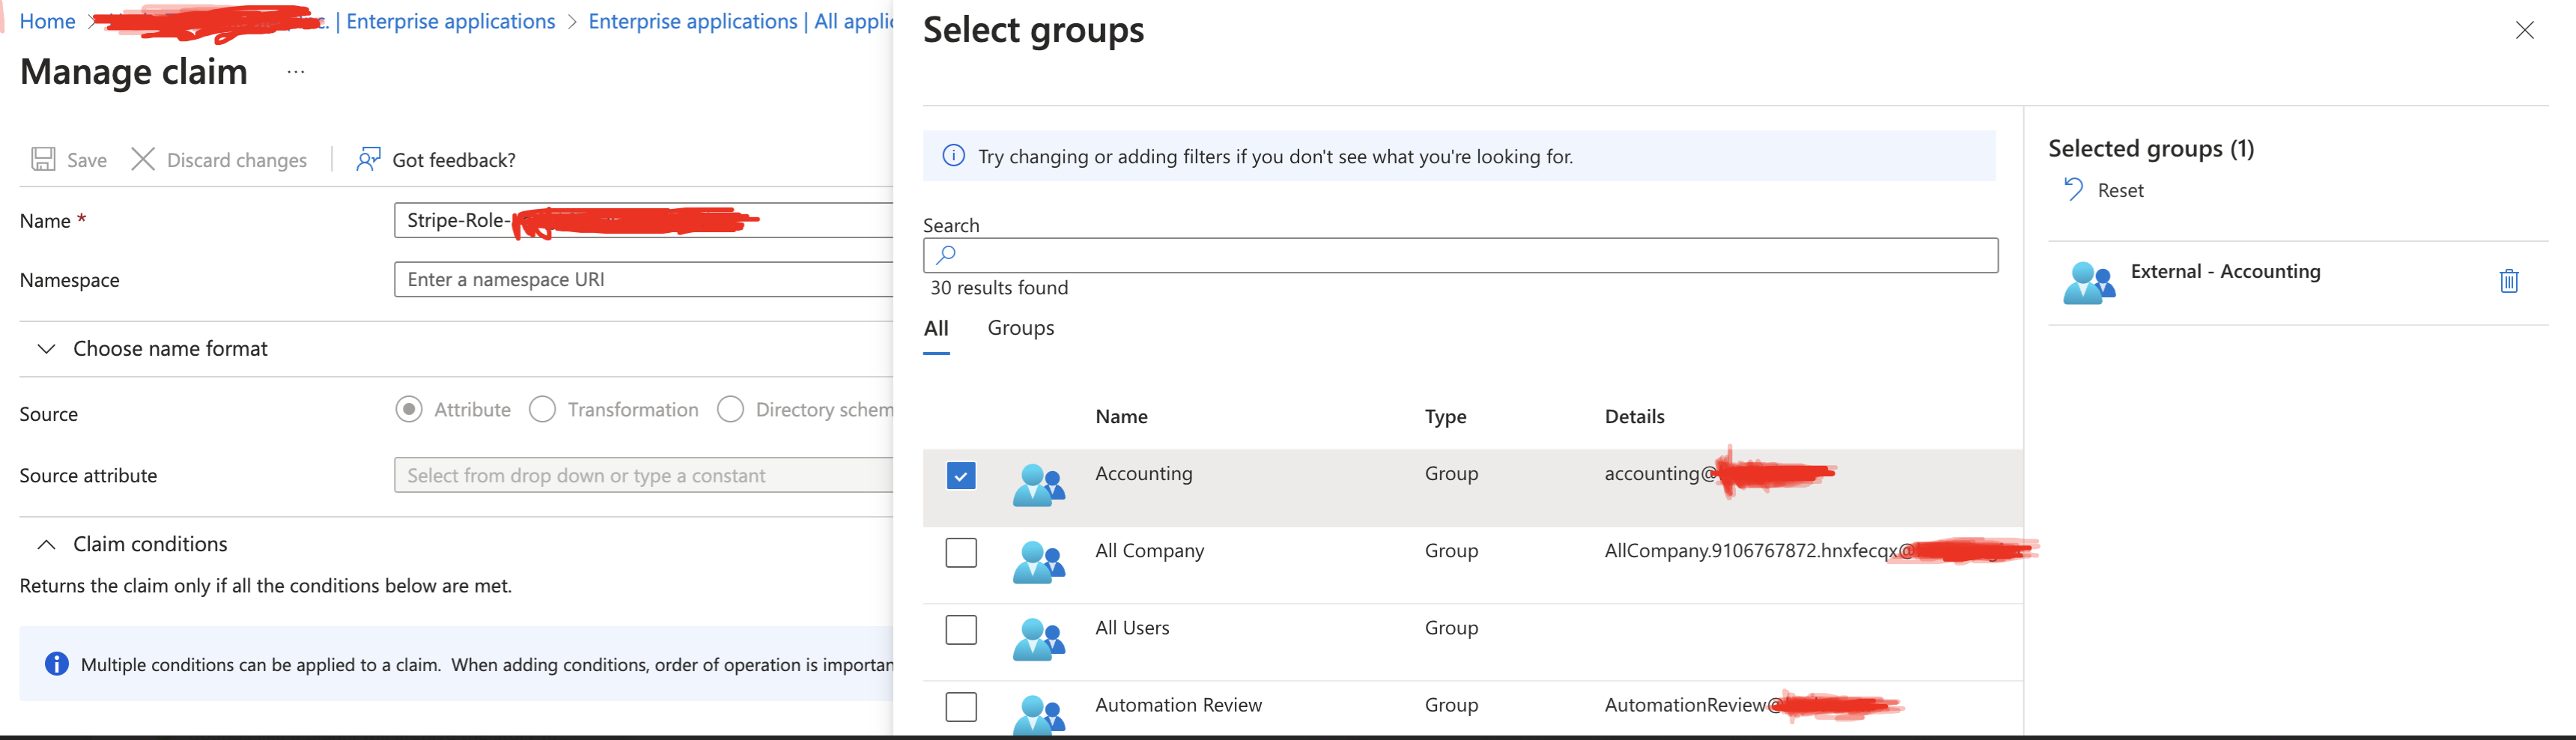The width and height of the screenshot is (2576, 740).
Task: Open first Enterprise applications breadcrumb link
Action: [x=450, y=21]
